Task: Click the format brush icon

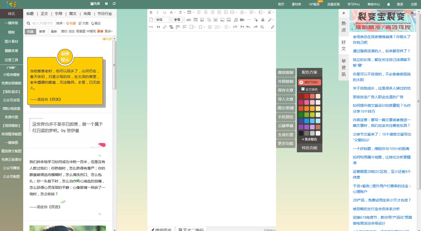Action: 263,20
